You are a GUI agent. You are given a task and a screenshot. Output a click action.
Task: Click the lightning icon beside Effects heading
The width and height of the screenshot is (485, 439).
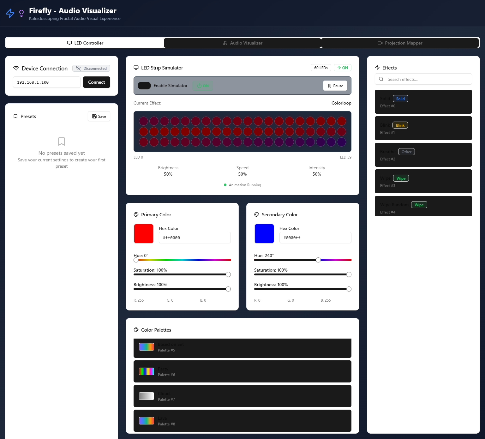click(x=377, y=68)
